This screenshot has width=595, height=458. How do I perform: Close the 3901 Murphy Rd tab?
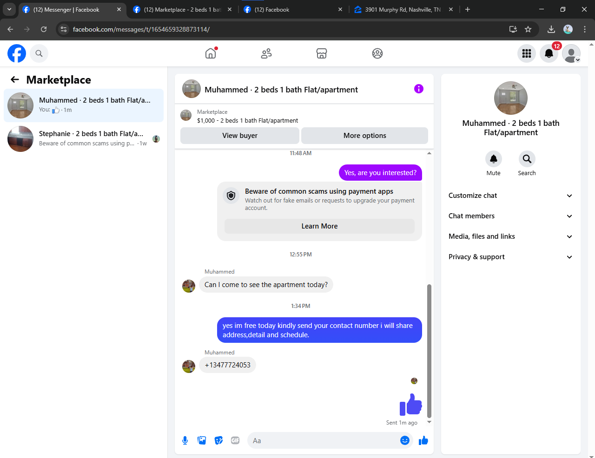[451, 9]
